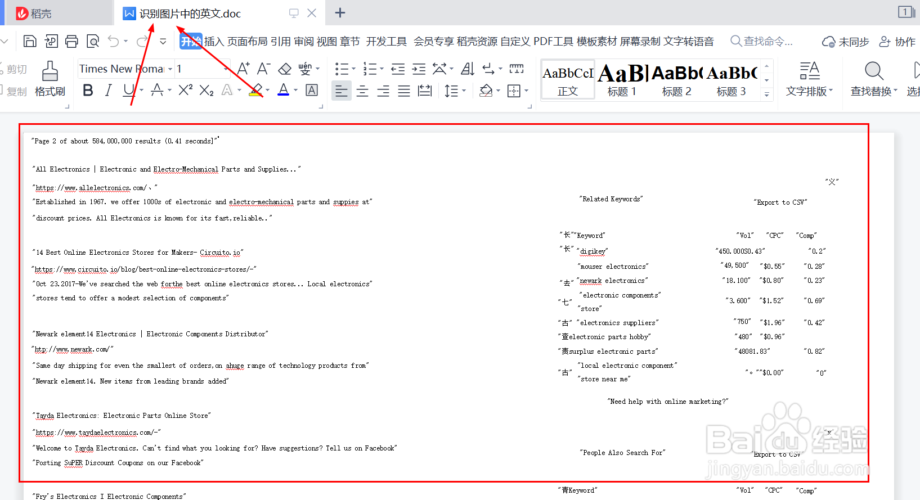Open Print Preview icon
The width and height of the screenshot is (920, 500).
click(93, 41)
